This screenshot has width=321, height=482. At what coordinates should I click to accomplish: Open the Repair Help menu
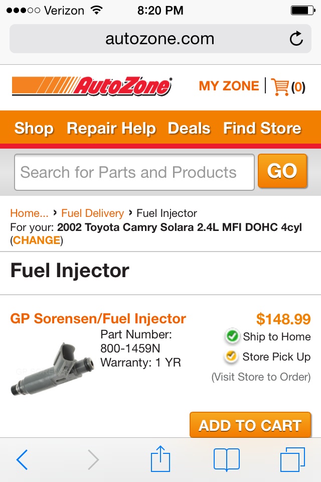point(111,128)
